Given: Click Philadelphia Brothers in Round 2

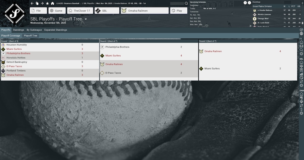Looking at the screenshot, I should (x=117, y=47).
